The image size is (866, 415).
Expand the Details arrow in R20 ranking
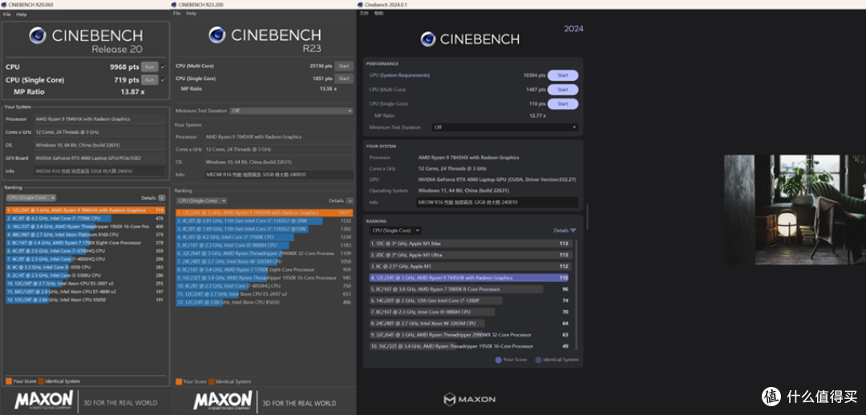pos(162,198)
